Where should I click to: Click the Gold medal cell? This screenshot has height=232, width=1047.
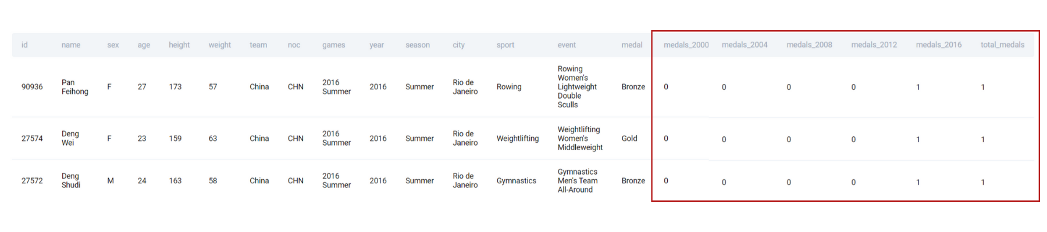click(629, 139)
